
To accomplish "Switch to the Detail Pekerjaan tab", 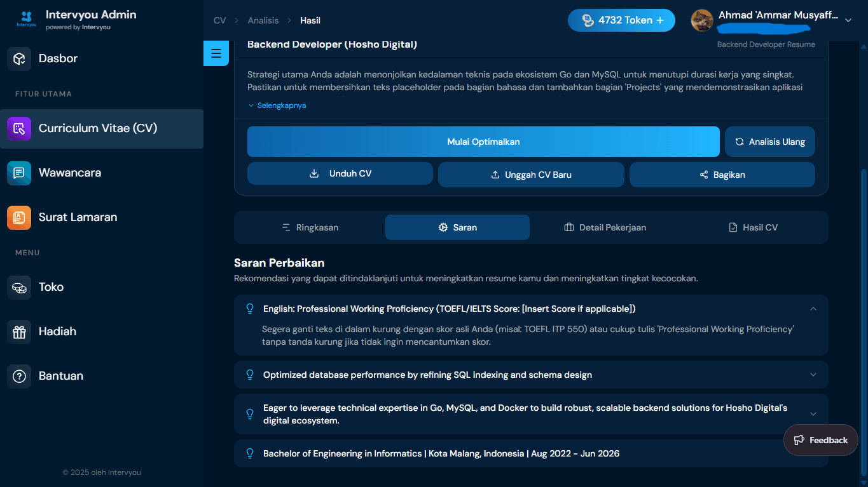I will point(605,227).
